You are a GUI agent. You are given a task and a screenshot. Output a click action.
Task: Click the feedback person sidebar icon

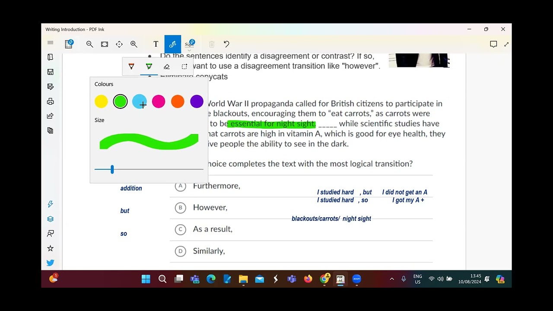(x=51, y=233)
